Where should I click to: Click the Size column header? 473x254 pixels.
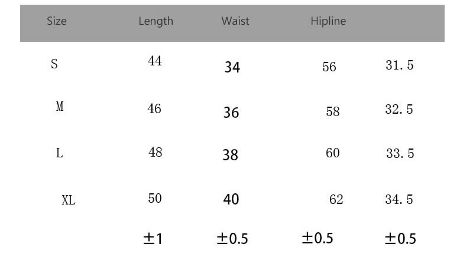tap(57, 21)
